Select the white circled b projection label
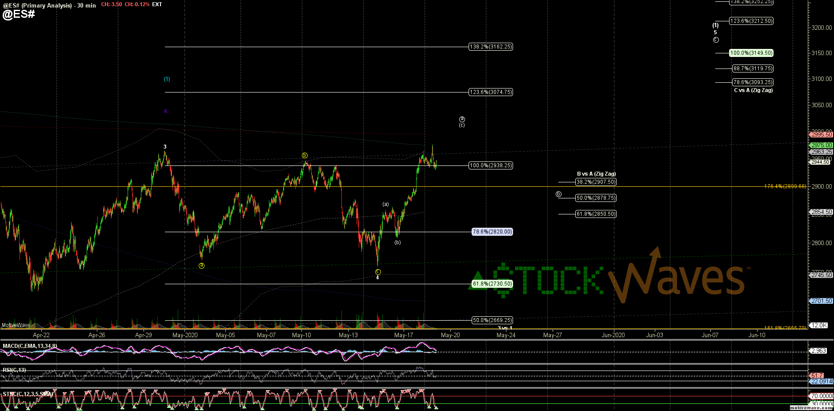 point(559,194)
